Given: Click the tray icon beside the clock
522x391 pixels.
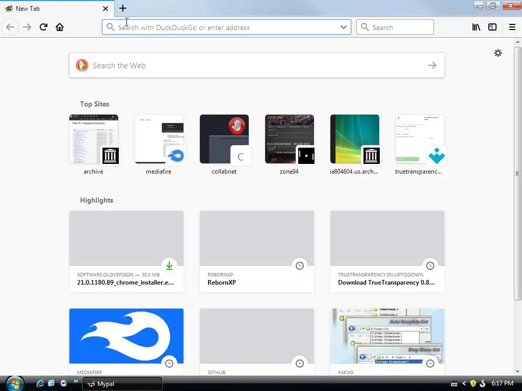Looking at the screenshot, I should tap(483, 383).
